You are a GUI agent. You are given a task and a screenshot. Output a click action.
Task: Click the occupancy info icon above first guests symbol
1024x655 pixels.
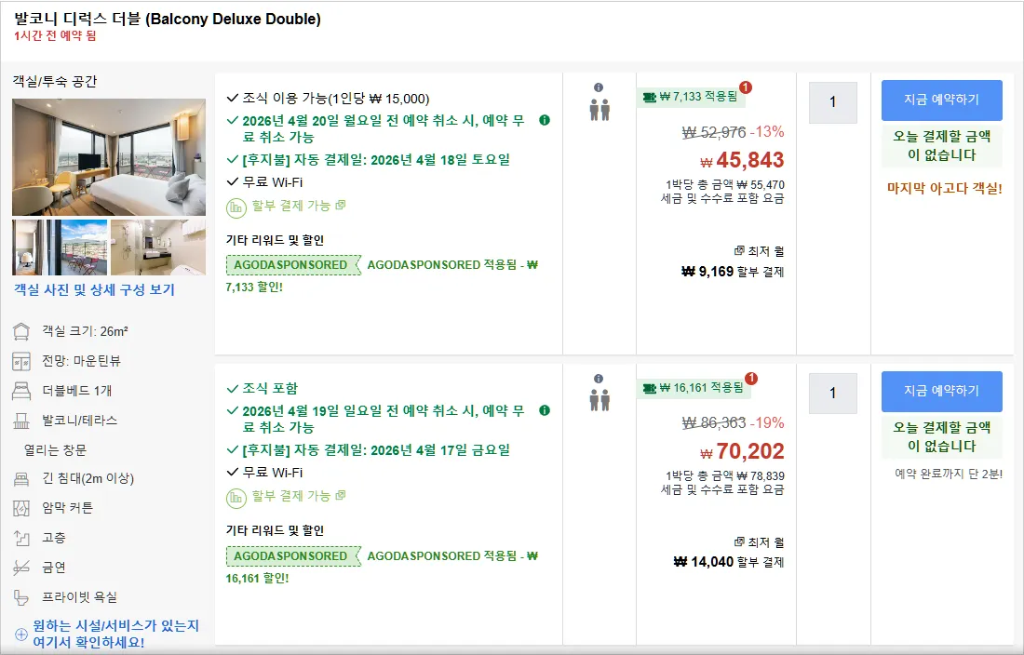tap(599, 87)
